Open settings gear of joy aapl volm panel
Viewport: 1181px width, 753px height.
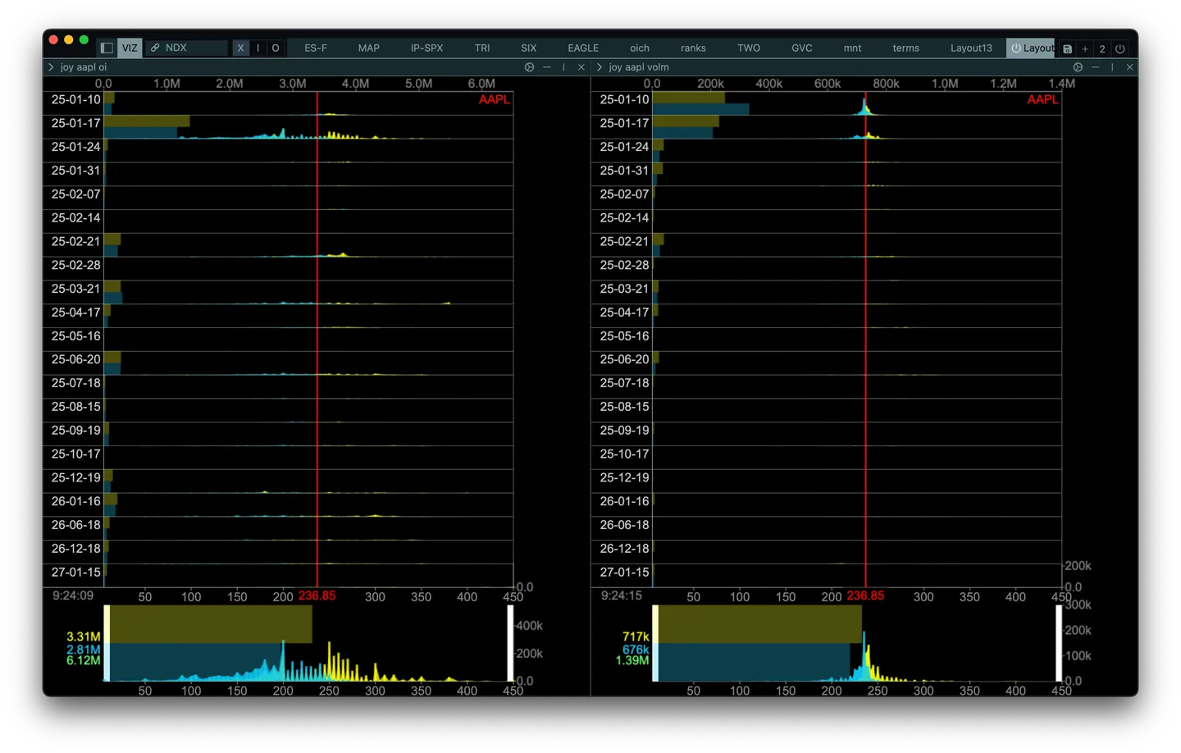(x=1078, y=67)
